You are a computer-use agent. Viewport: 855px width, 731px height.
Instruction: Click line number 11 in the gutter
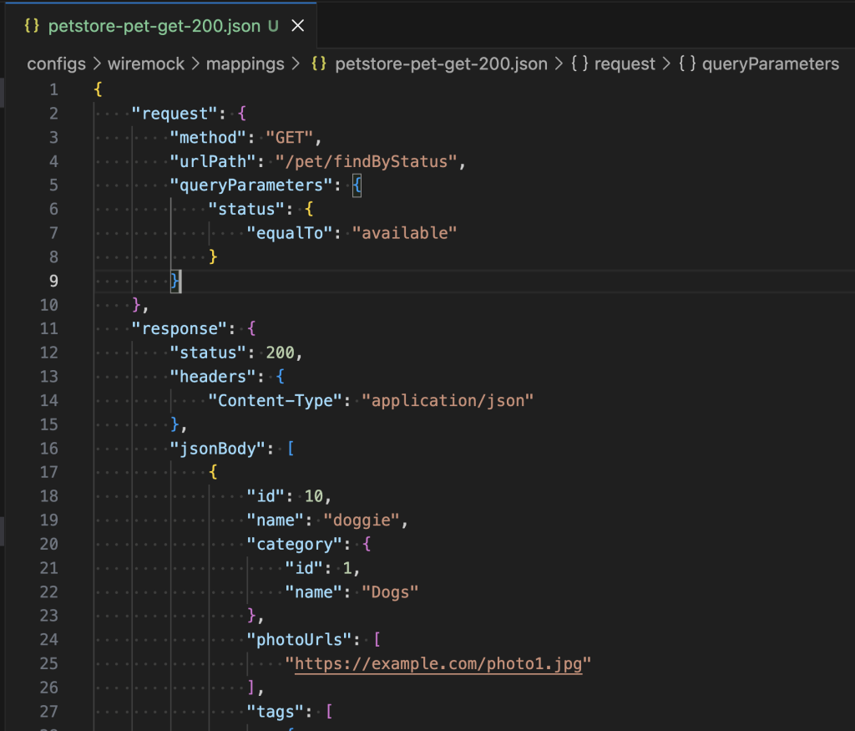tap(48, 328)
